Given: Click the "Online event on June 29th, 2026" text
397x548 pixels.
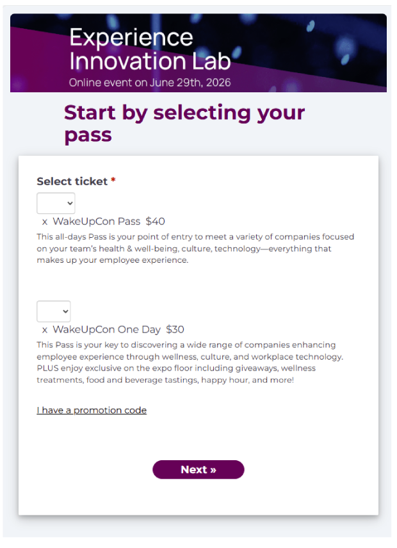Looking at the screenshot, I should tap(150, 83).
